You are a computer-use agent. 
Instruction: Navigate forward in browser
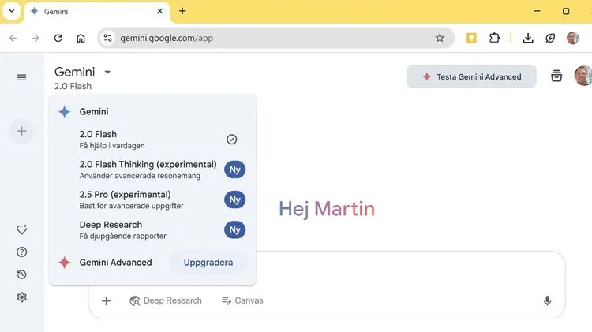point(36,38)
